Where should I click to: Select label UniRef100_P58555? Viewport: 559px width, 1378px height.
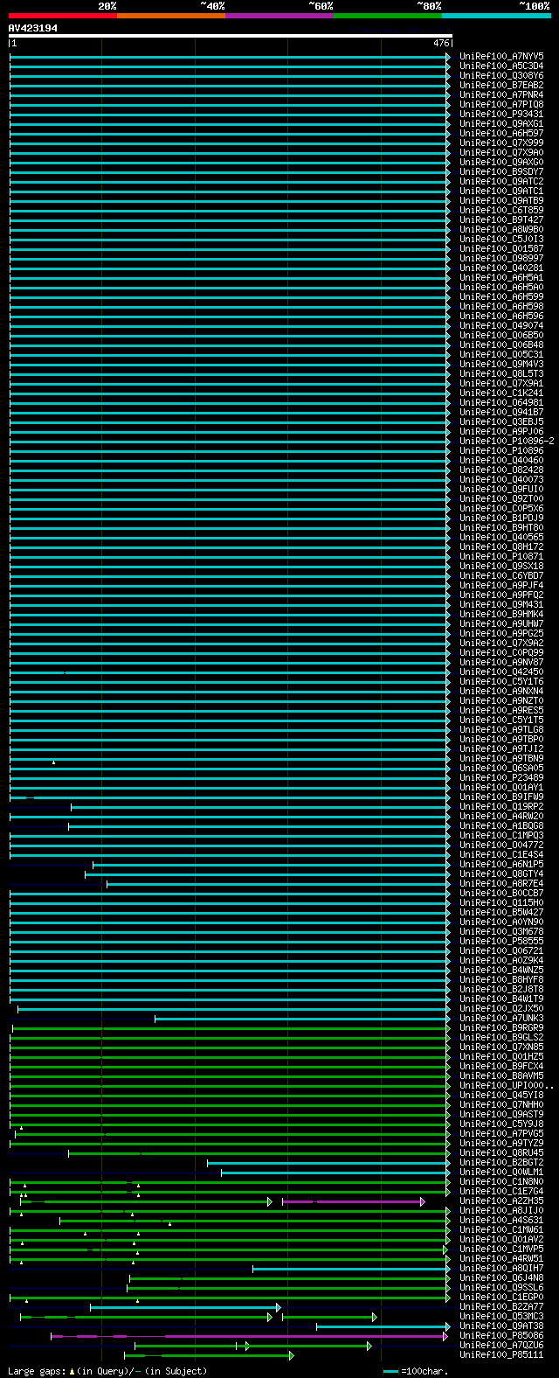click(501, 941)
